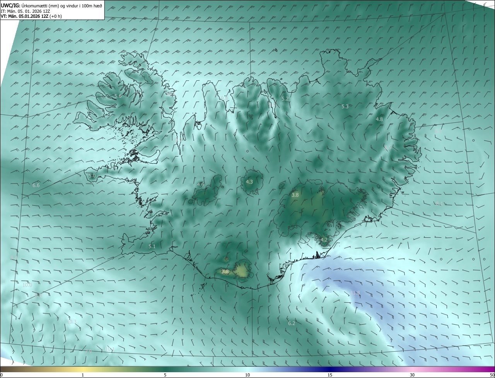
Task: Click the 5.6 value over the Westfjords
Action: 118,96
